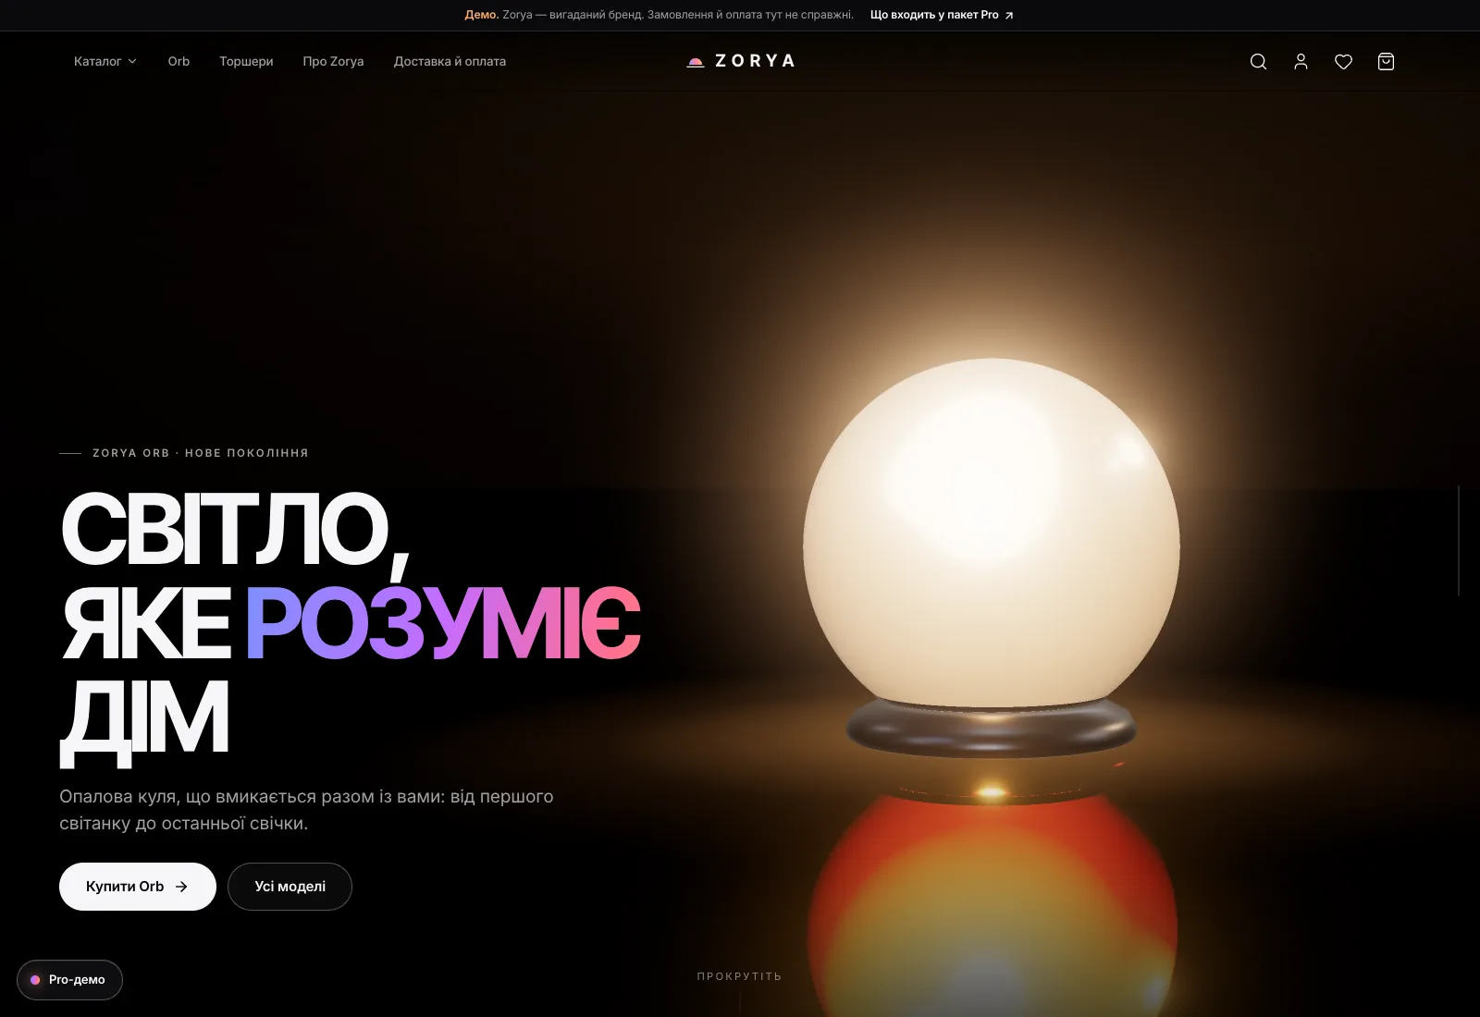Open the Orb navigation item

[179, 62]
